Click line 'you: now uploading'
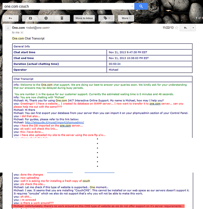 (x=26, y=178)
